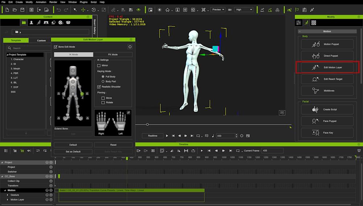Switch to the FK Mode tab

[x=113, y=54]
